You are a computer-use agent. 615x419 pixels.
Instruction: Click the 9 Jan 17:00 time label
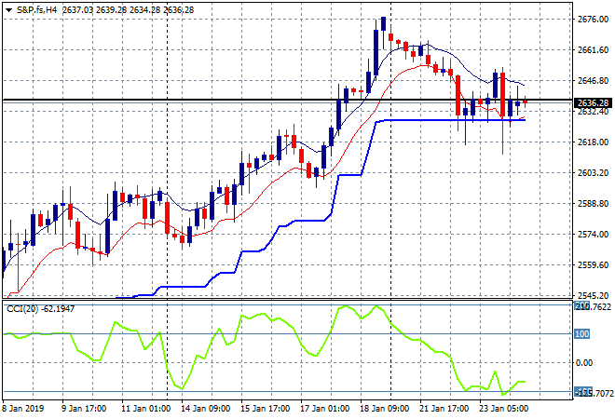[x=84, y=409]
